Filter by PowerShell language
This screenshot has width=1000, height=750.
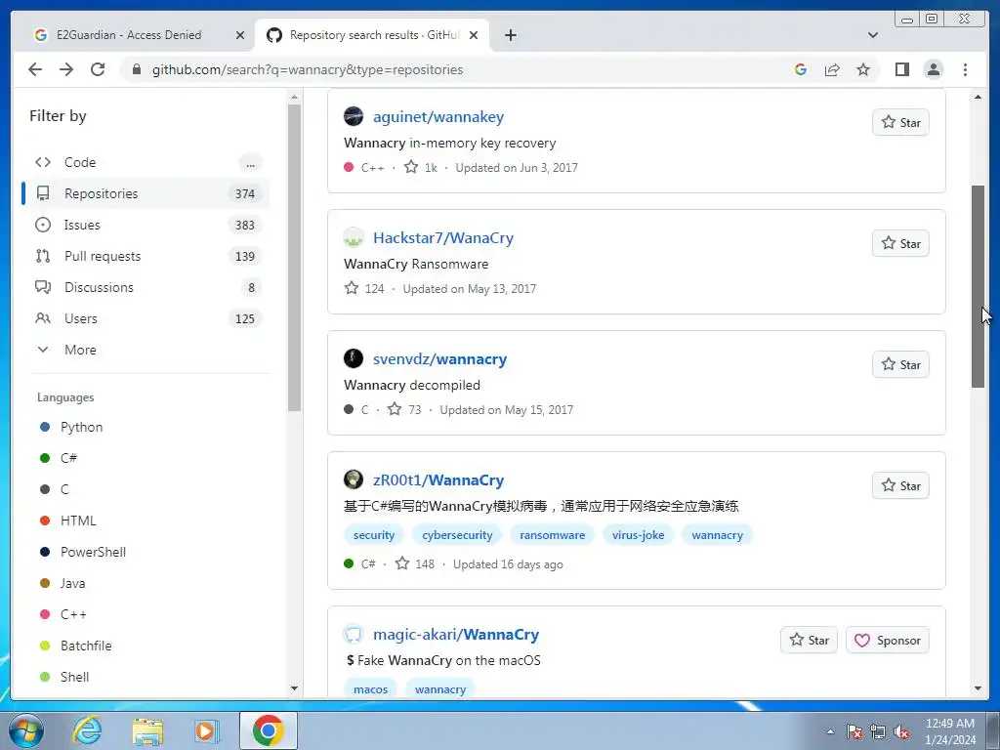pyautogui.click(x=93, y=552)
